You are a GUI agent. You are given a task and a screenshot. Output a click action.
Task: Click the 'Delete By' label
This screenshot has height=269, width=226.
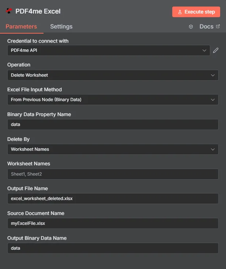pyautogui.click(x=18, y=139)
